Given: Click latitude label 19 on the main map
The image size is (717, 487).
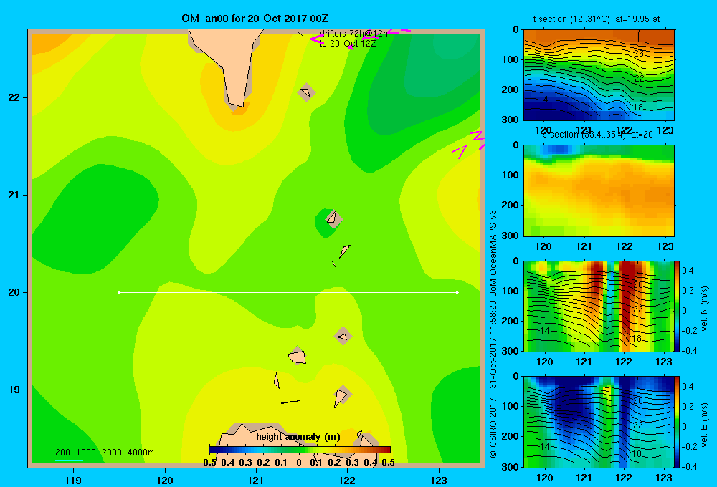Looking at the screenshot, I should (14, 390).
